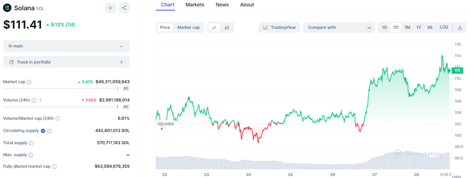Screen dimensions: 471x178
Task: Expand Volume (24h) details chevron
Action: [x=40, y=100]
